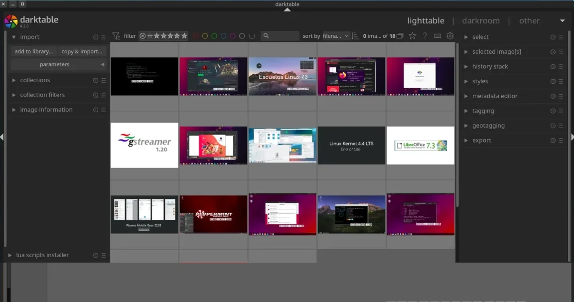Open the other views tab
Image resolution: width=574 pixels, height=302 pixels.
coord(529,21)
